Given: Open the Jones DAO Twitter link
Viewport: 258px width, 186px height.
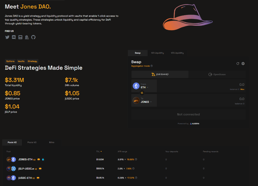Looking at the screenshot, I should [7, 37].
